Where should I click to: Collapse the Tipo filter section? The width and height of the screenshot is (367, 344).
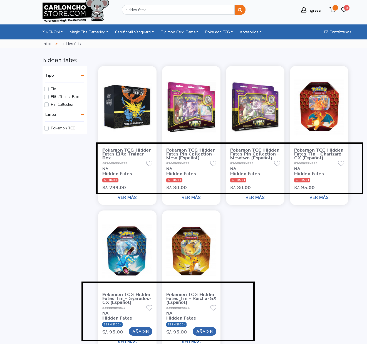tap(83, 75)
